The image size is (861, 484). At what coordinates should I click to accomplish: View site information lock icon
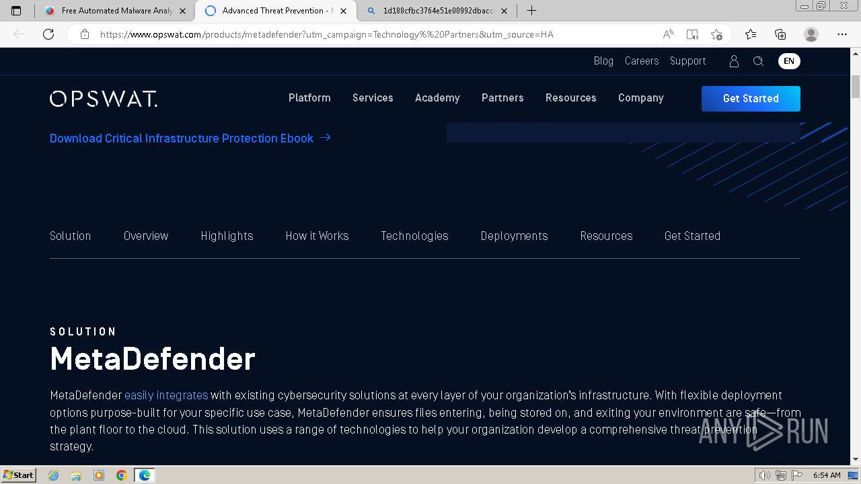click(x=85, y=34)
